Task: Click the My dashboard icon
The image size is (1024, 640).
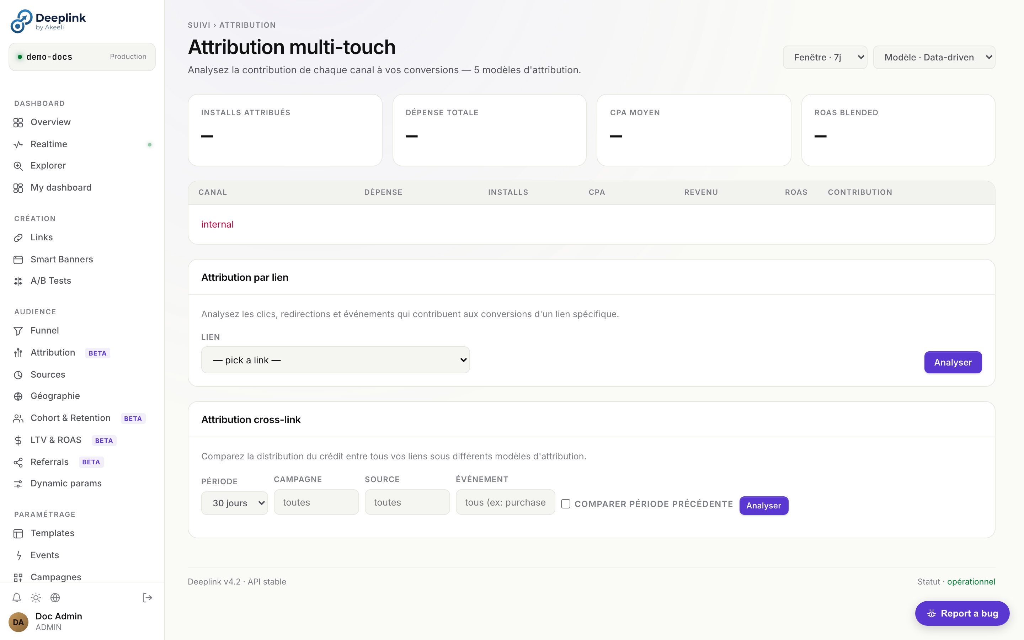Action: [18, 188]
